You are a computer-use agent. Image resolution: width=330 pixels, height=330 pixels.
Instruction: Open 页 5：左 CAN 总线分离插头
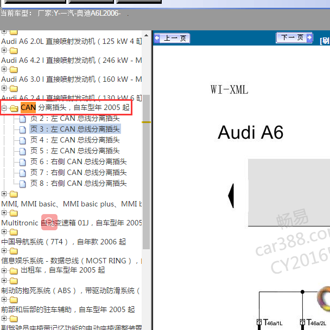pyautogui.click(x=75, y=151)
